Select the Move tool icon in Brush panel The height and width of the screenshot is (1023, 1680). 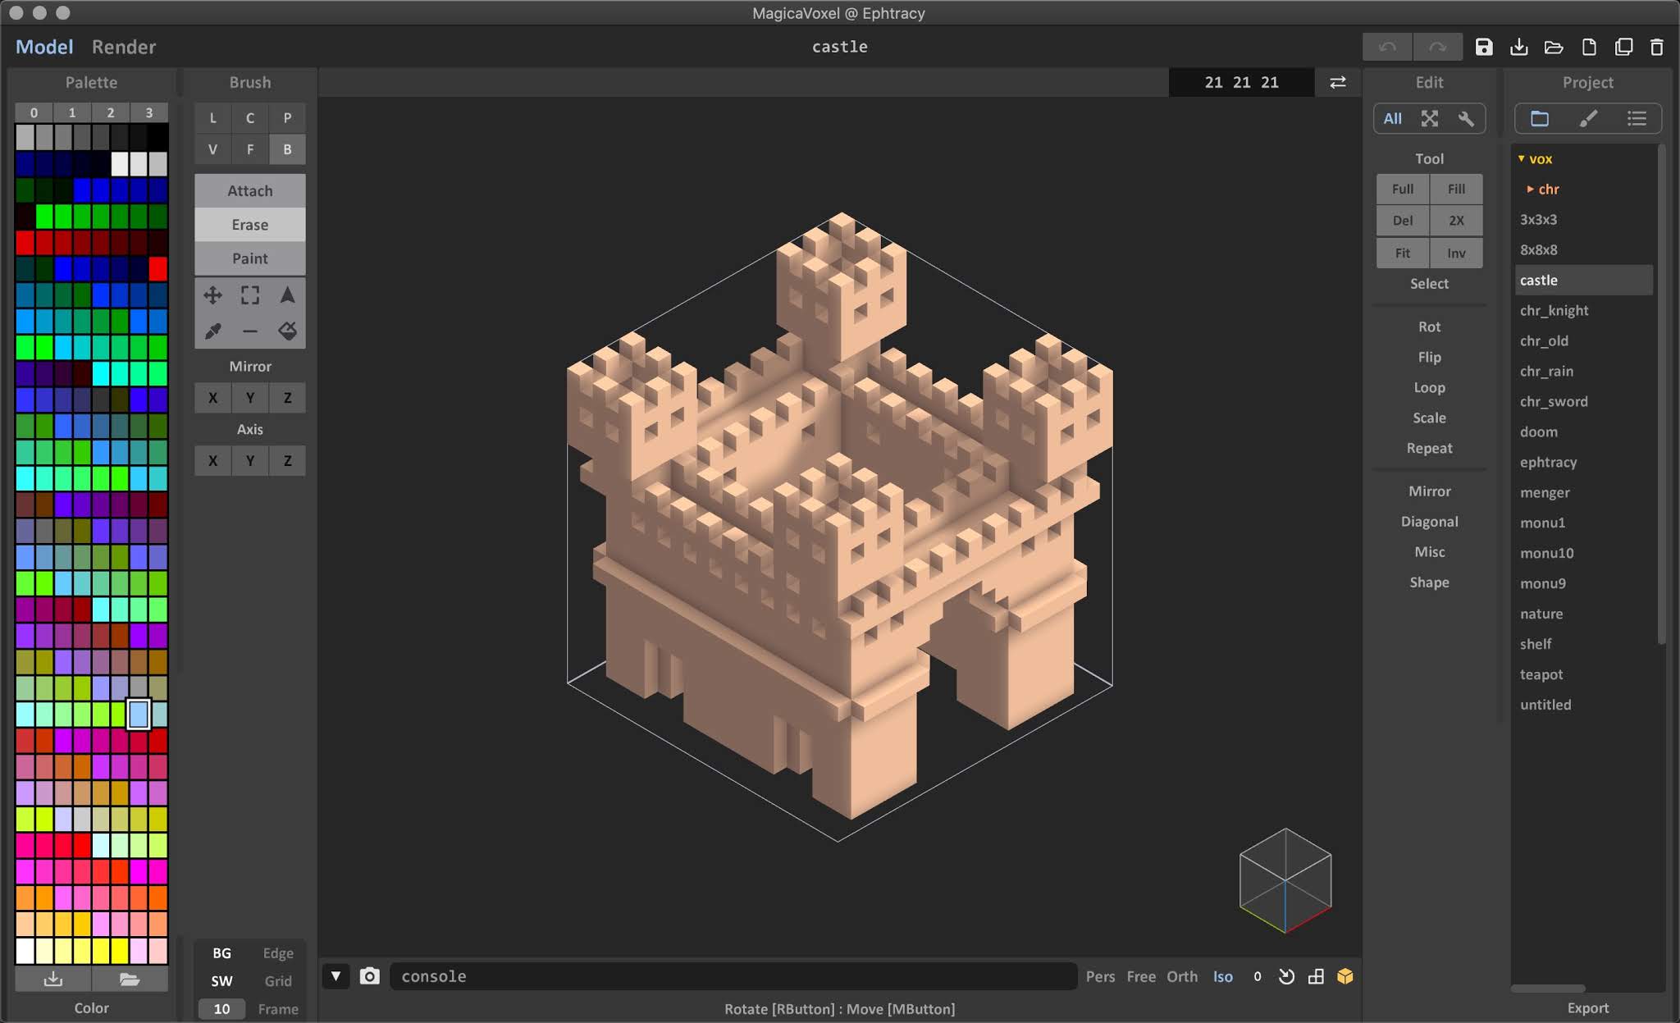pos(212,295)
